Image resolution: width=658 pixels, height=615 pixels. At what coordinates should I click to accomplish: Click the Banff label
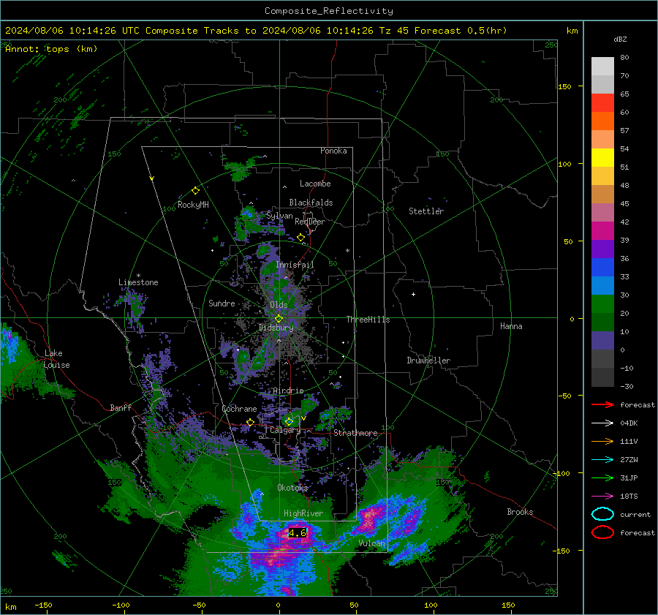pos(121,407)
